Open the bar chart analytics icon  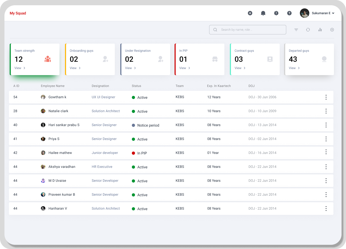point(320,30)
